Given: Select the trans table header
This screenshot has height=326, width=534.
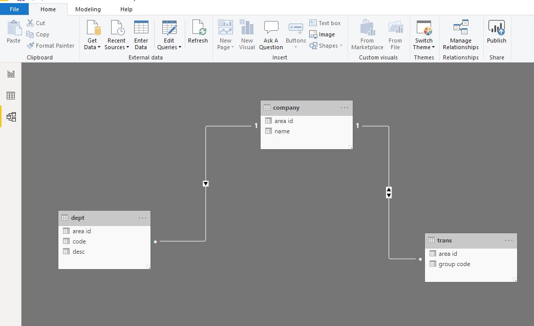Looking at the screenshot, I should click(471, 240).
